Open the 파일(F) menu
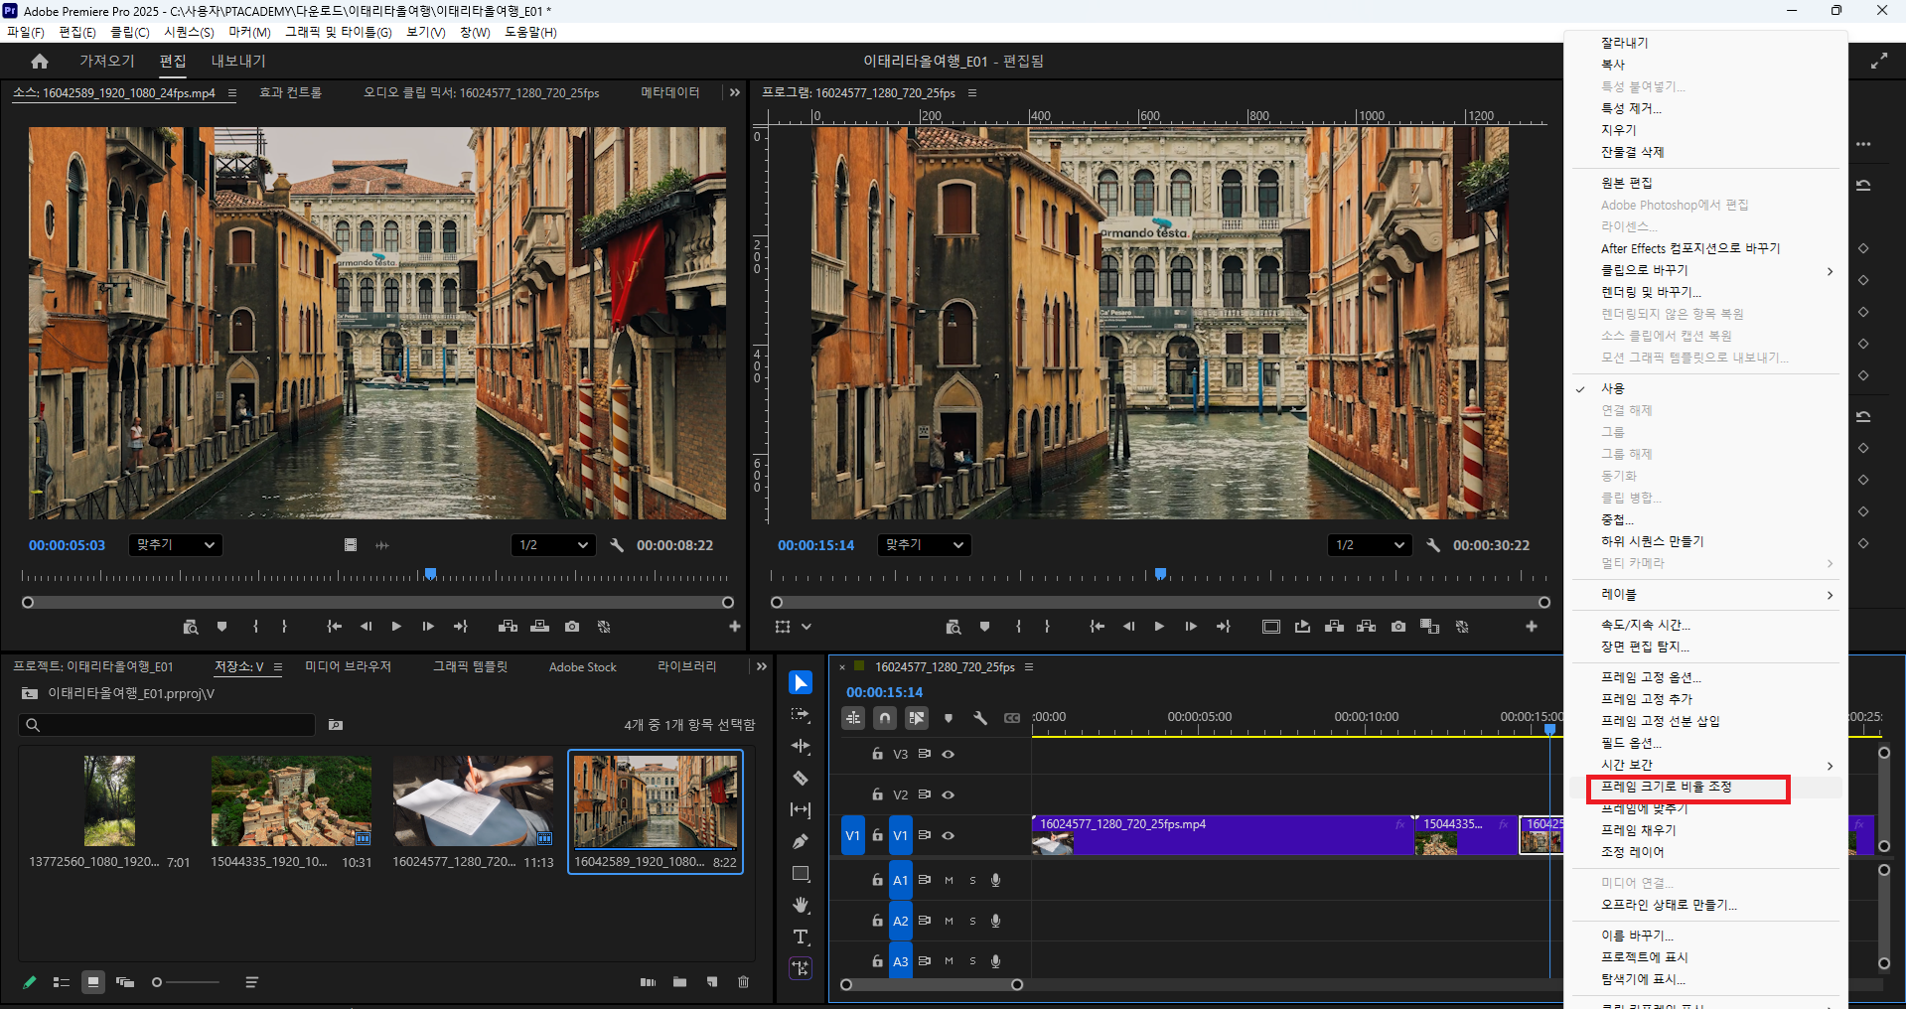The height and width of the screenshot is (1009, 1906). click(26, 32)
